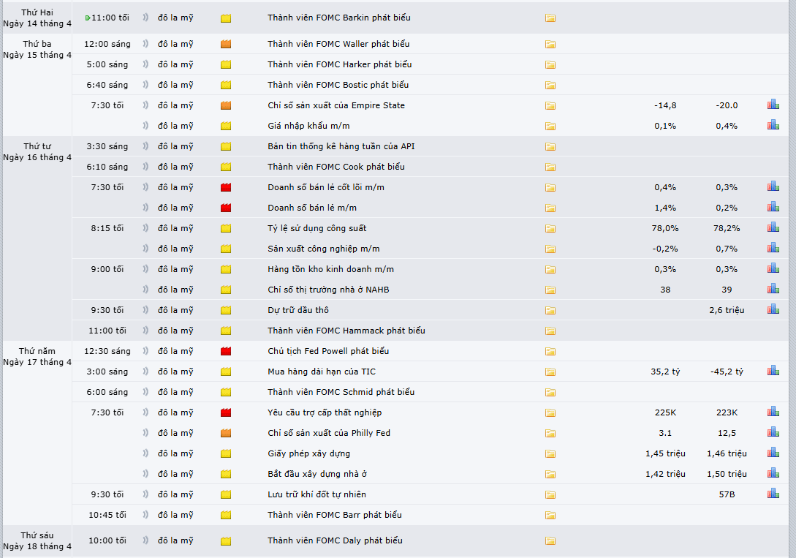Expand details folder for building permits
The height and width of the screenshot is (558, 796).
pos(550,454)
